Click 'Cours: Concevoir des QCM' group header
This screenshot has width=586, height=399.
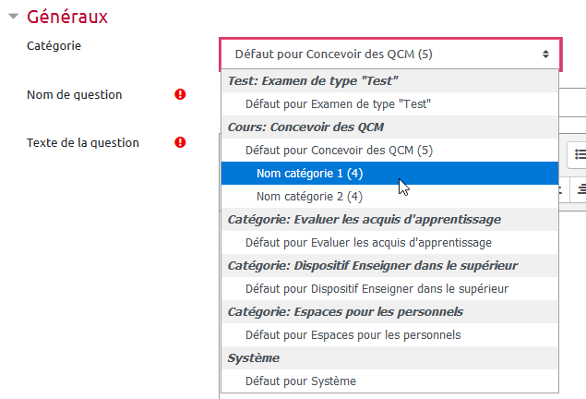coord(305,127)
